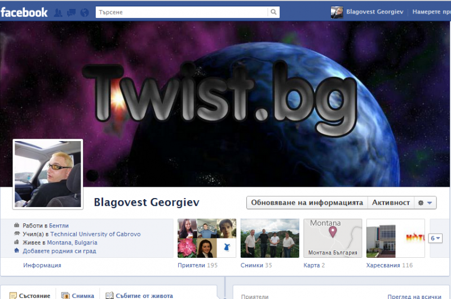Click the home icon beside hometown link
This screenshot has width=451, height=299.
[16, 250]
